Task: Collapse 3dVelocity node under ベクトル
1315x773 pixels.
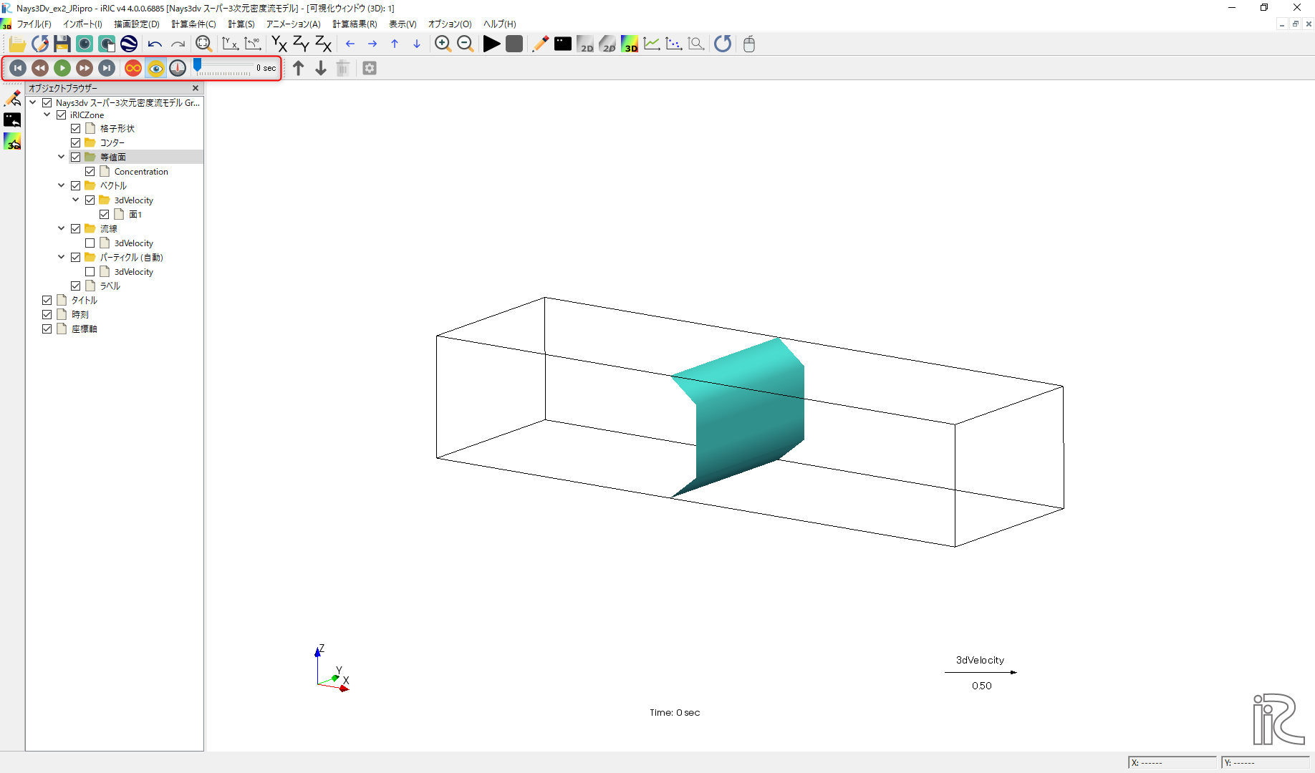Action: 76,200
